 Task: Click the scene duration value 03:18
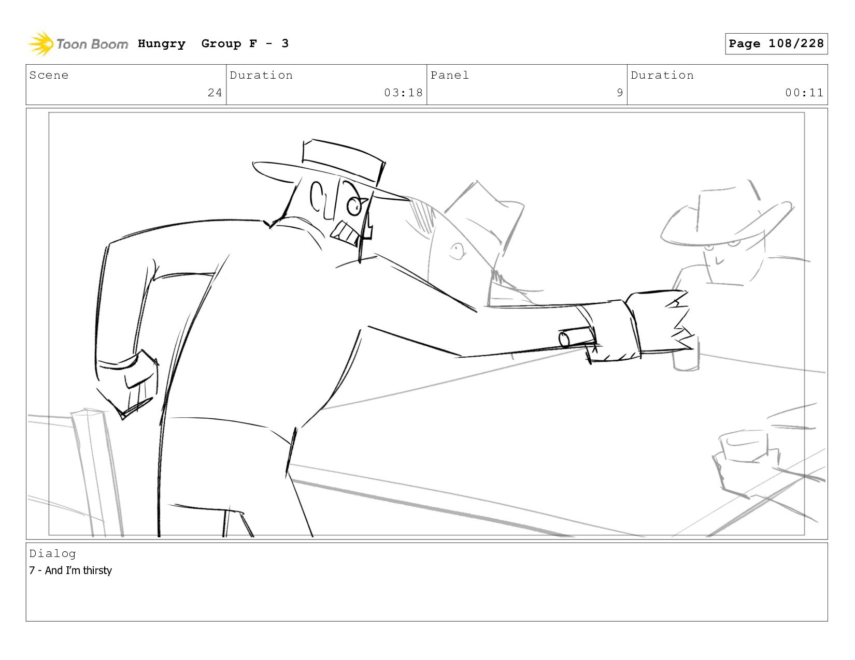coord(404,93)
